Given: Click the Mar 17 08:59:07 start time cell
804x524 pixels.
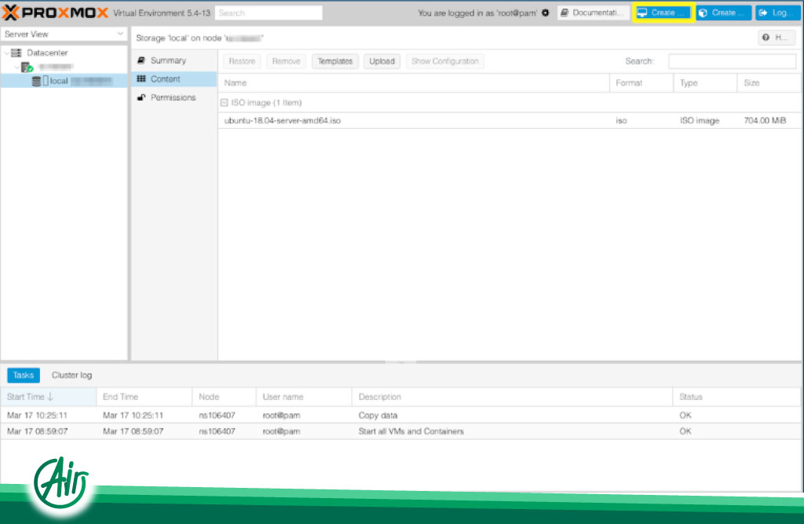Looking at the screenshot, I should click(x=38, y=431).
